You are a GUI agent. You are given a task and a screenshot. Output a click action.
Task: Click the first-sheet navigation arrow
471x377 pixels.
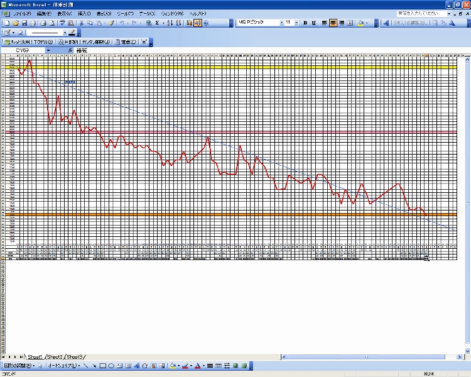point(3,357)
